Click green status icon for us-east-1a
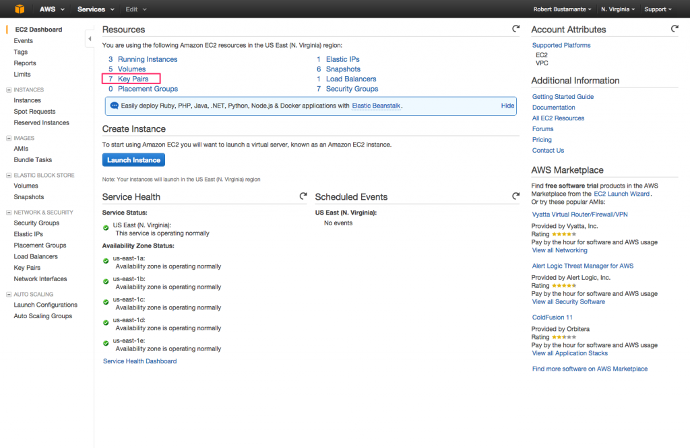 coord(106,261)
